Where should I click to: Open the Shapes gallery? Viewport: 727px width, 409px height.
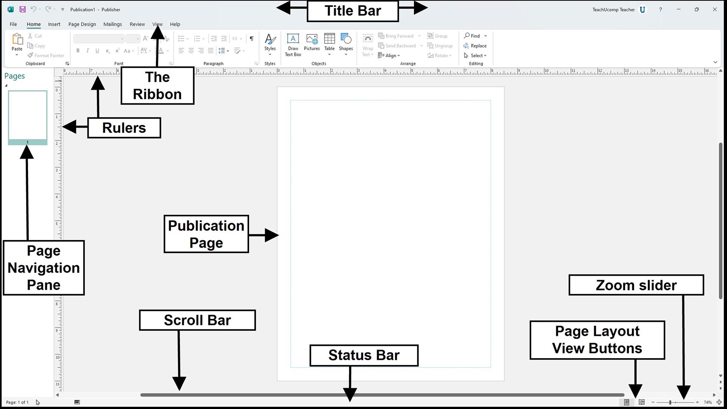346,44
